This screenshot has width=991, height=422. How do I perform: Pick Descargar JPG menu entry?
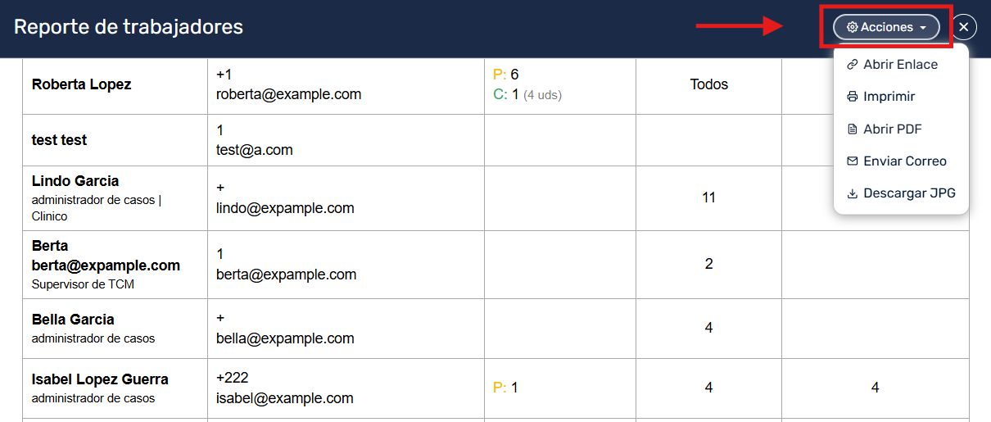coord(909,194)
